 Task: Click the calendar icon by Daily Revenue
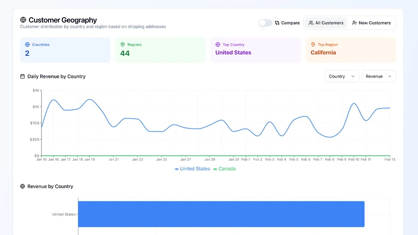pos(22,76)
